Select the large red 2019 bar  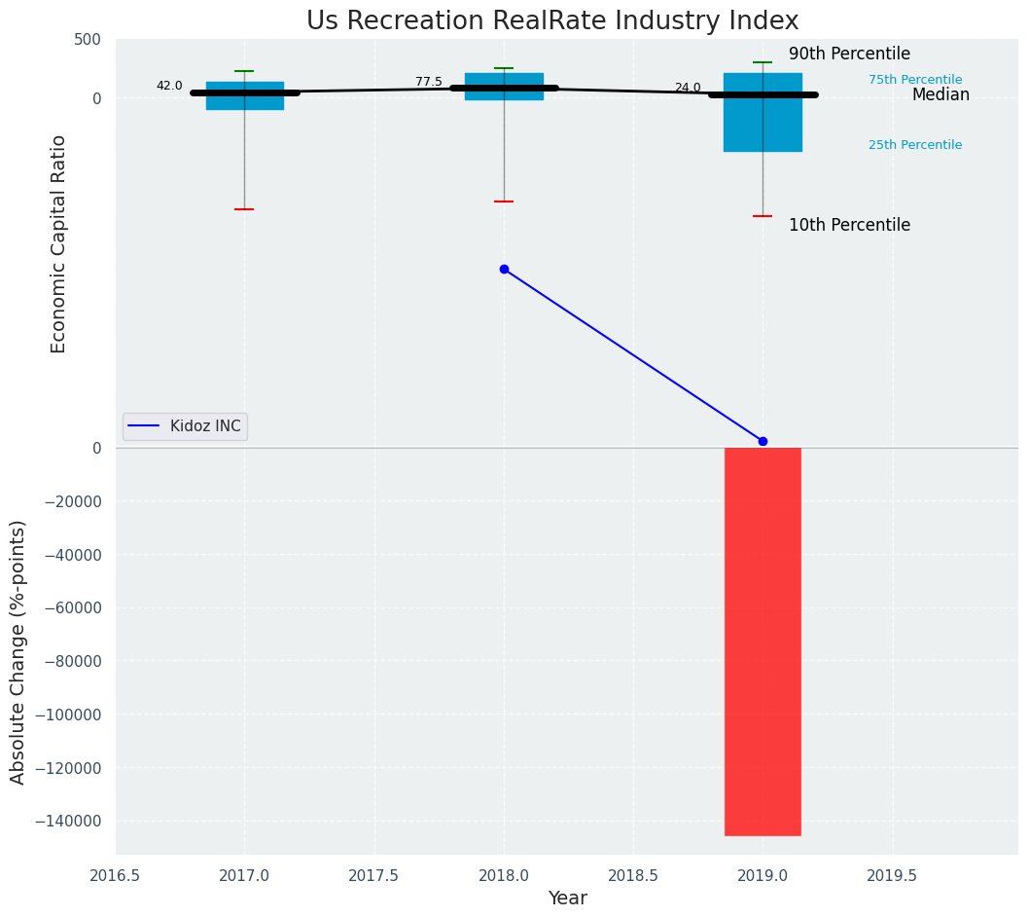(x=763, y=641)
